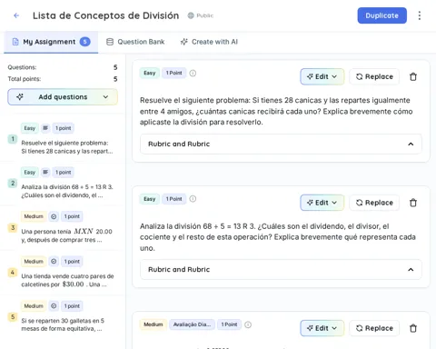Go back using the left arrow icon
Screen dimensions: 436x349
(16, 15)
